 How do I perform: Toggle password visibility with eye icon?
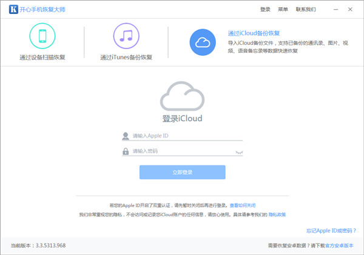pos(239,152)
